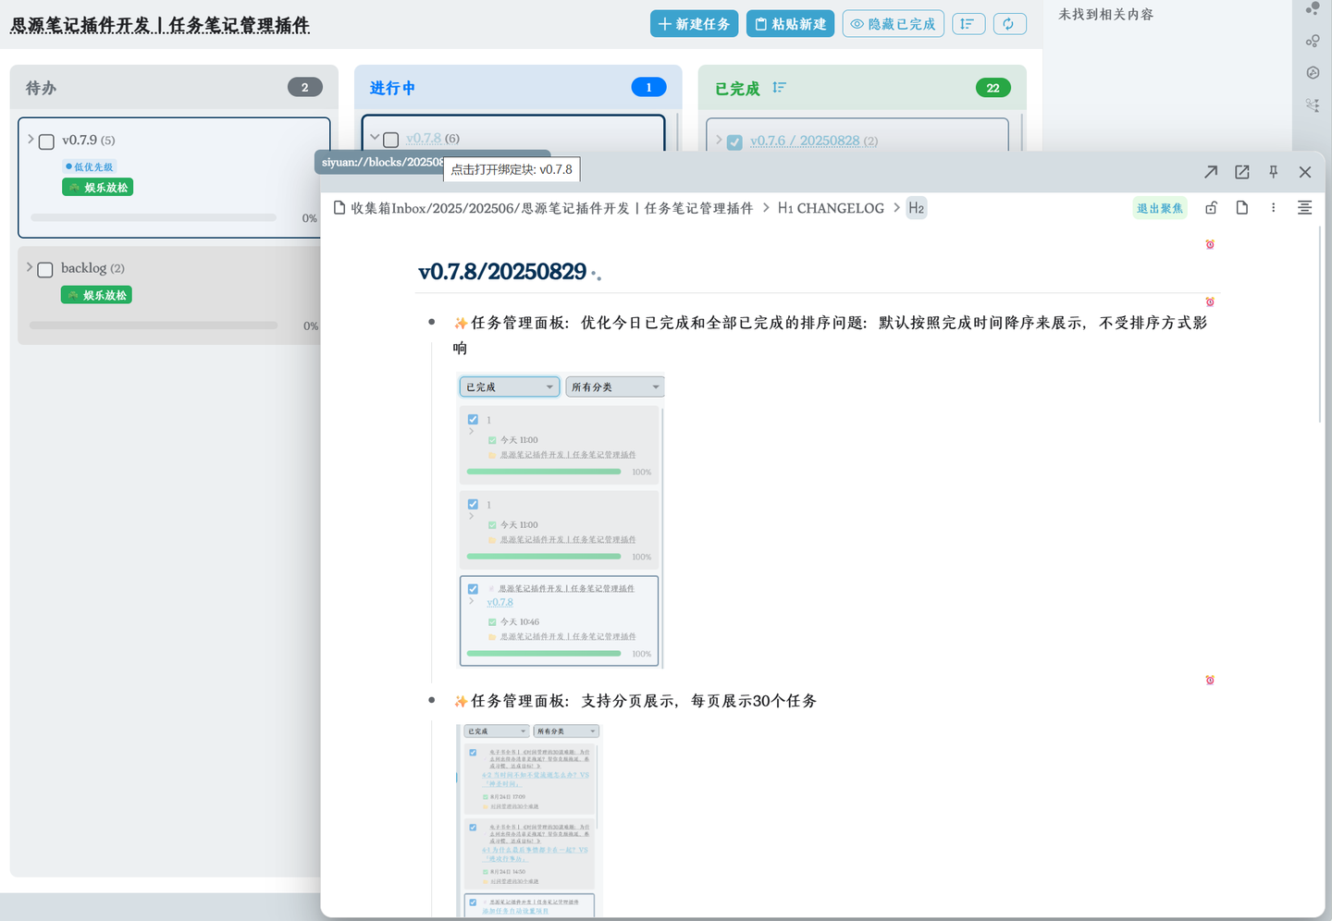Click the 粘贴新建 button
The width and height of the screenshot is (1332, 921).
click(790, 24)
